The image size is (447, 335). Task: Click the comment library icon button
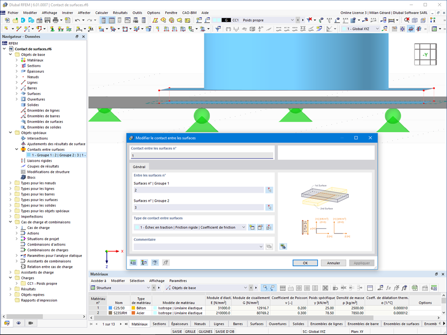(269, 247)
